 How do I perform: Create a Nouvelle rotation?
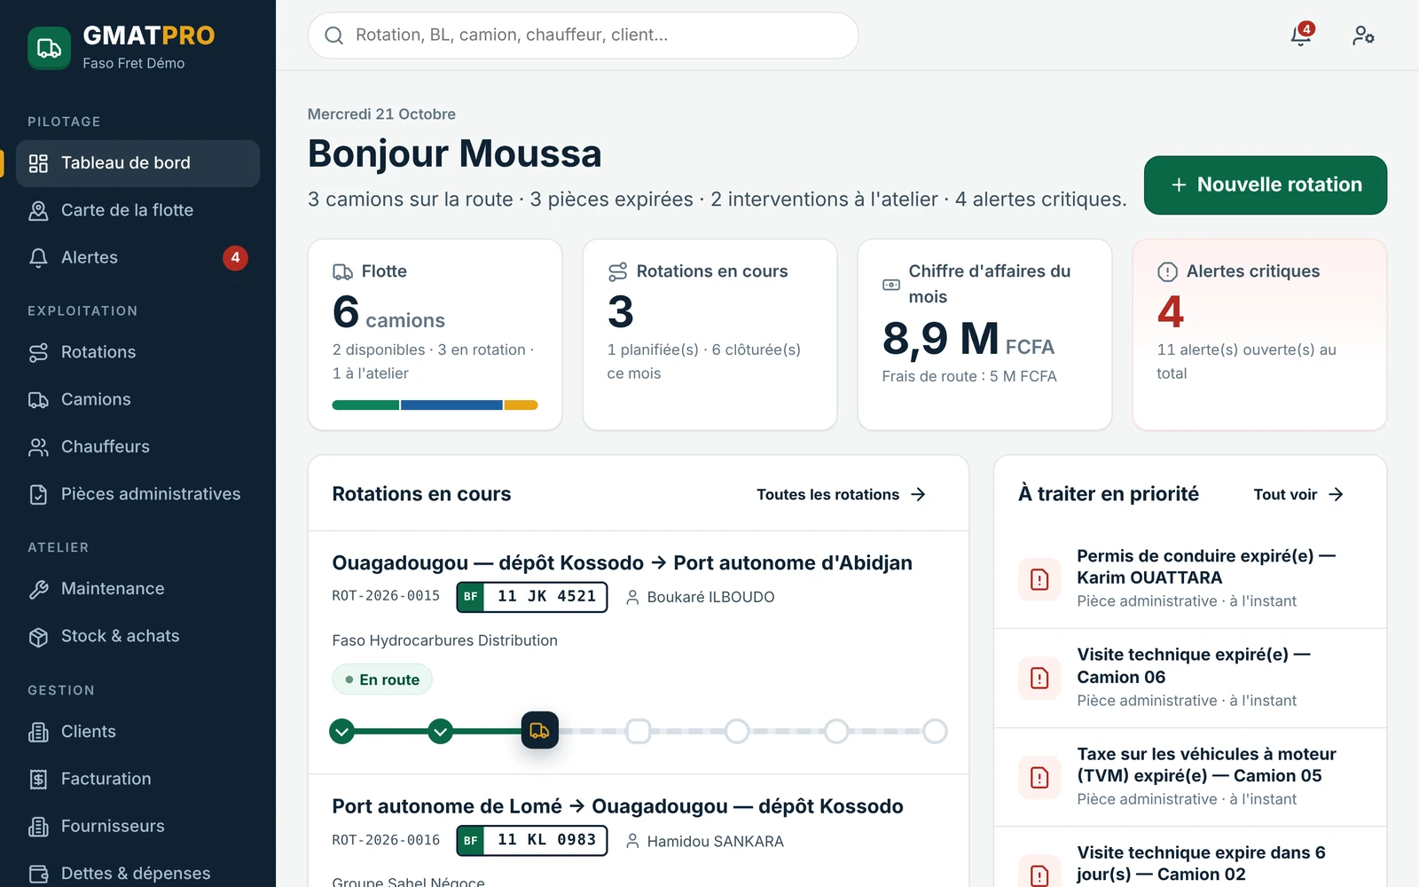[x=1265, y=184]
